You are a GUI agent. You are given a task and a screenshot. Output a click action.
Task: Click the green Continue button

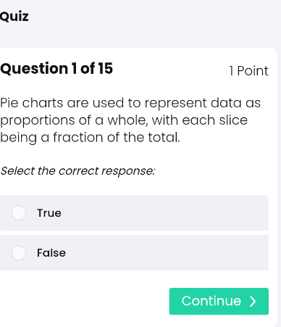pos(219,302)
